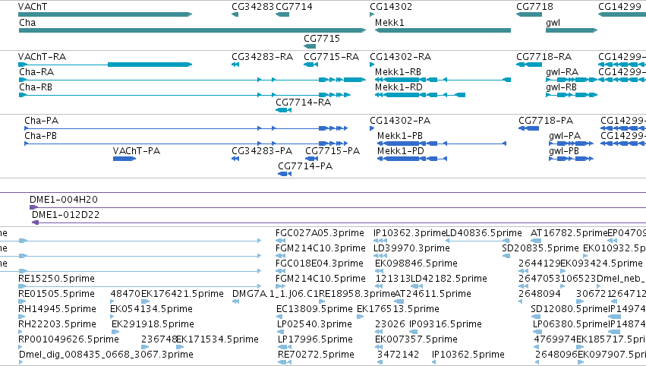Click the gwl-PB protein label
This screenshot has width=646, height=366.
(564, 151)
